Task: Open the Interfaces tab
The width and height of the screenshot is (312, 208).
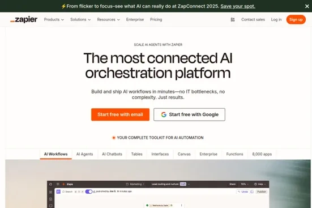Action: tap(160, 154)
